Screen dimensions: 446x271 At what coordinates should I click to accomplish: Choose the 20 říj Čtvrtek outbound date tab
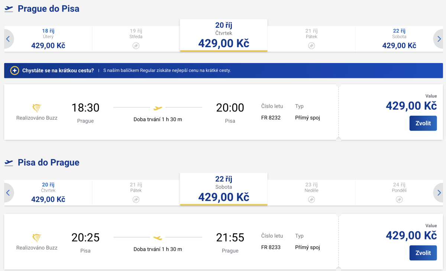(x=224, y=36)
